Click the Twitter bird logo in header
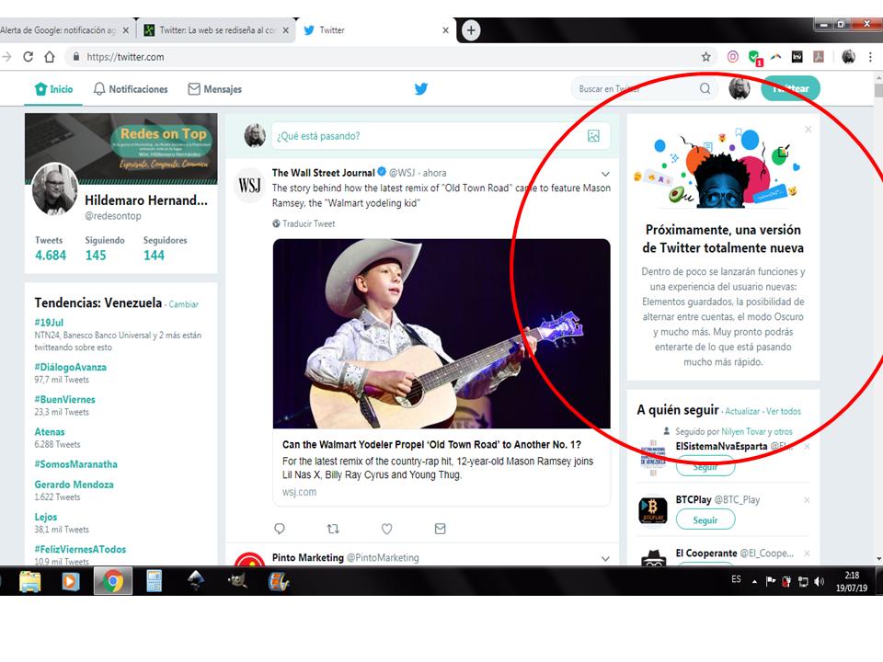 [x=420, y=88]
